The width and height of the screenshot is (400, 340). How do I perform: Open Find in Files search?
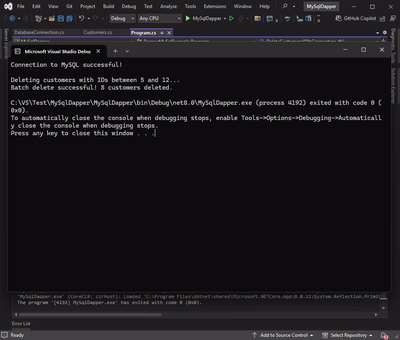[258, 18]
